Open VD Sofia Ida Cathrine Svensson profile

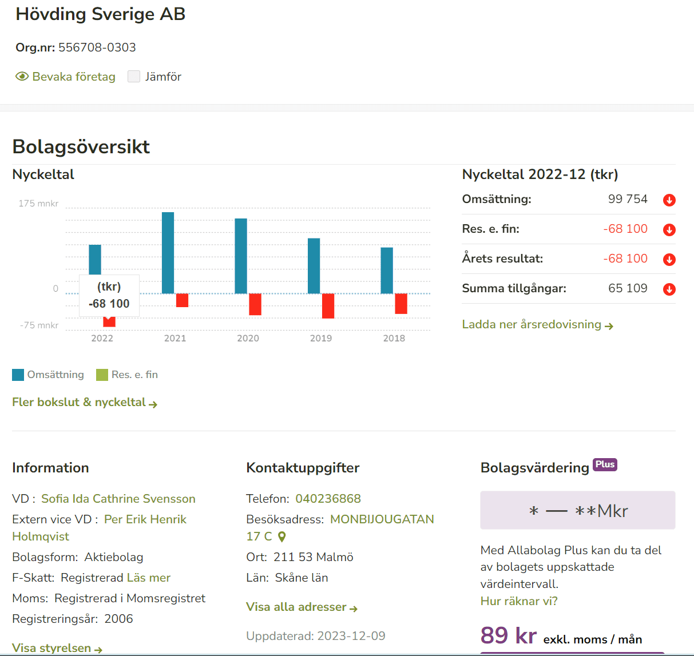(x=118, y=499)
